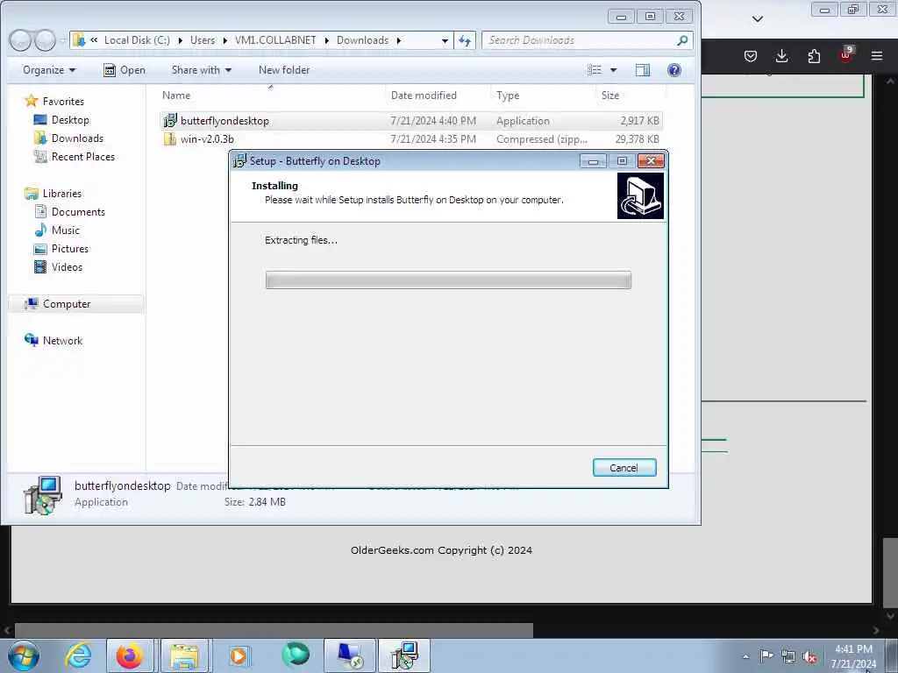Cancel the Butterfly on Desktop installation
The width and height of the screenshot is (898, 673).
coord(624,468)
